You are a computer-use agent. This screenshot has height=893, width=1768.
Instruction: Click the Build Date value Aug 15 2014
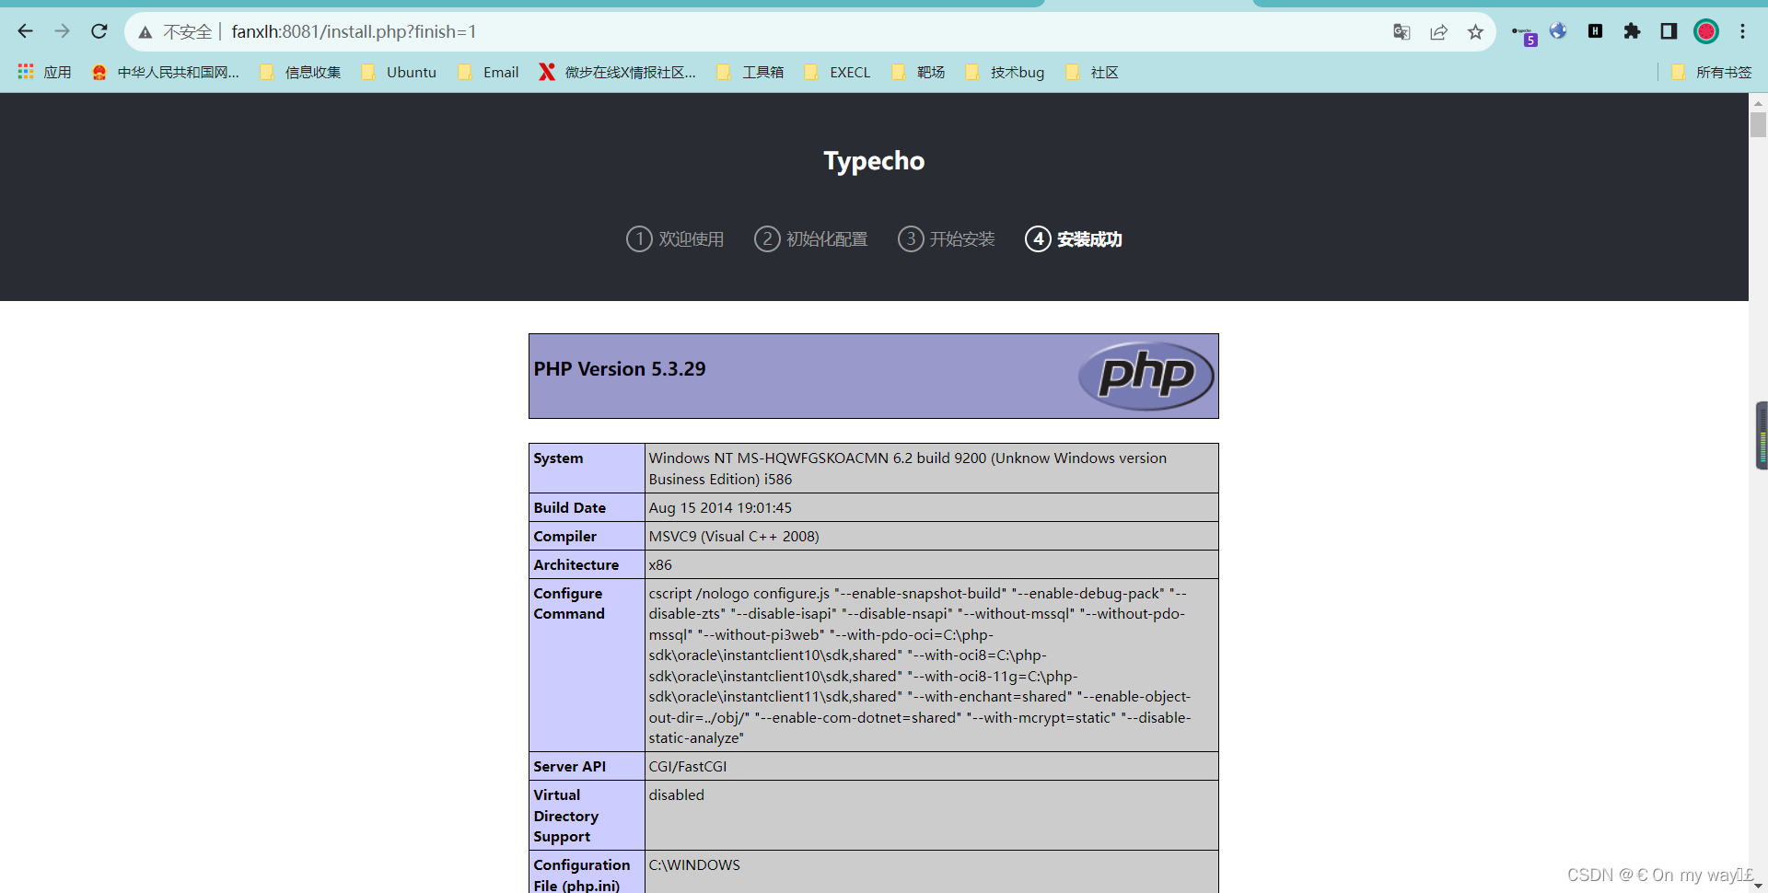click(x=720, y=508)
